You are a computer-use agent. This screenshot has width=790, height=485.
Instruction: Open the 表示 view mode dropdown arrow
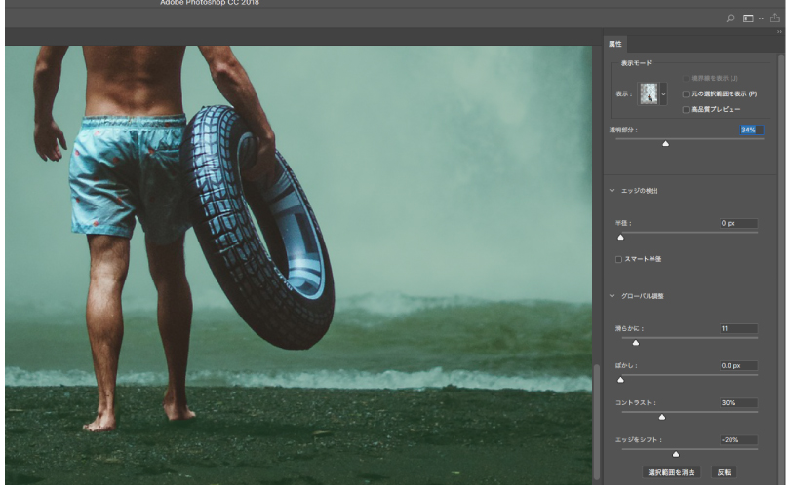663,94
